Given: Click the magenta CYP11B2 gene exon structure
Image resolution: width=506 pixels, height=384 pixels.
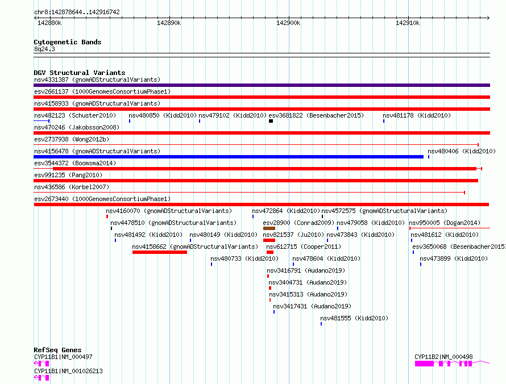Looking at the screenshot, I should point(452,364).
